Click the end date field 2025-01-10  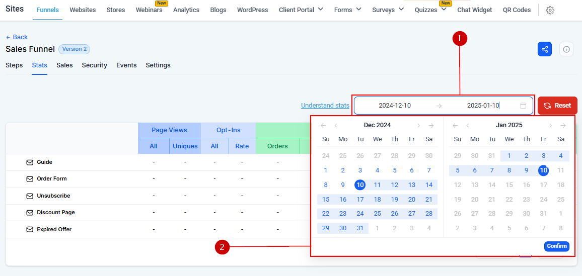[x=483, y=106]
